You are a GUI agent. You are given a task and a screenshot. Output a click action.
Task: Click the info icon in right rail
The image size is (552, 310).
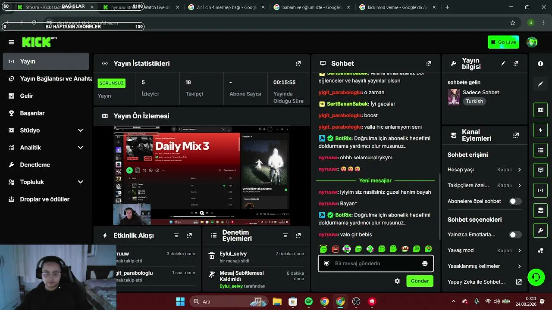pos(540,64)
